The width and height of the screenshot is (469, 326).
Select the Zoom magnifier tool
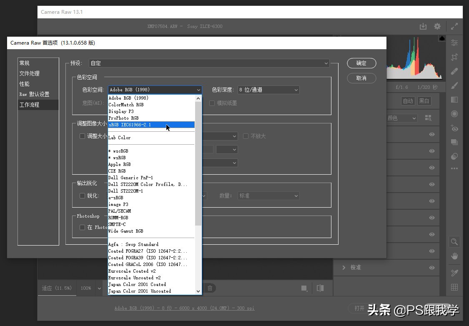(x=454, y=241)
